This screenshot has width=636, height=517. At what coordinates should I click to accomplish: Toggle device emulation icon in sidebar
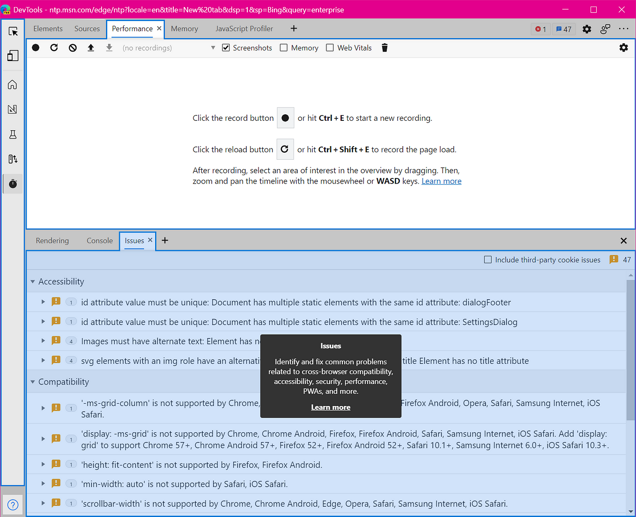(13, 56)
